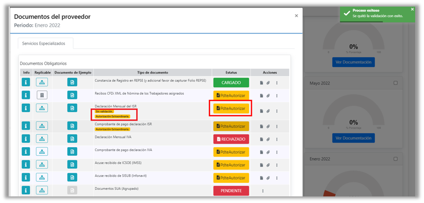Click the Sin validación badge
Screen dimensions: 424x203
coord(105,111)
